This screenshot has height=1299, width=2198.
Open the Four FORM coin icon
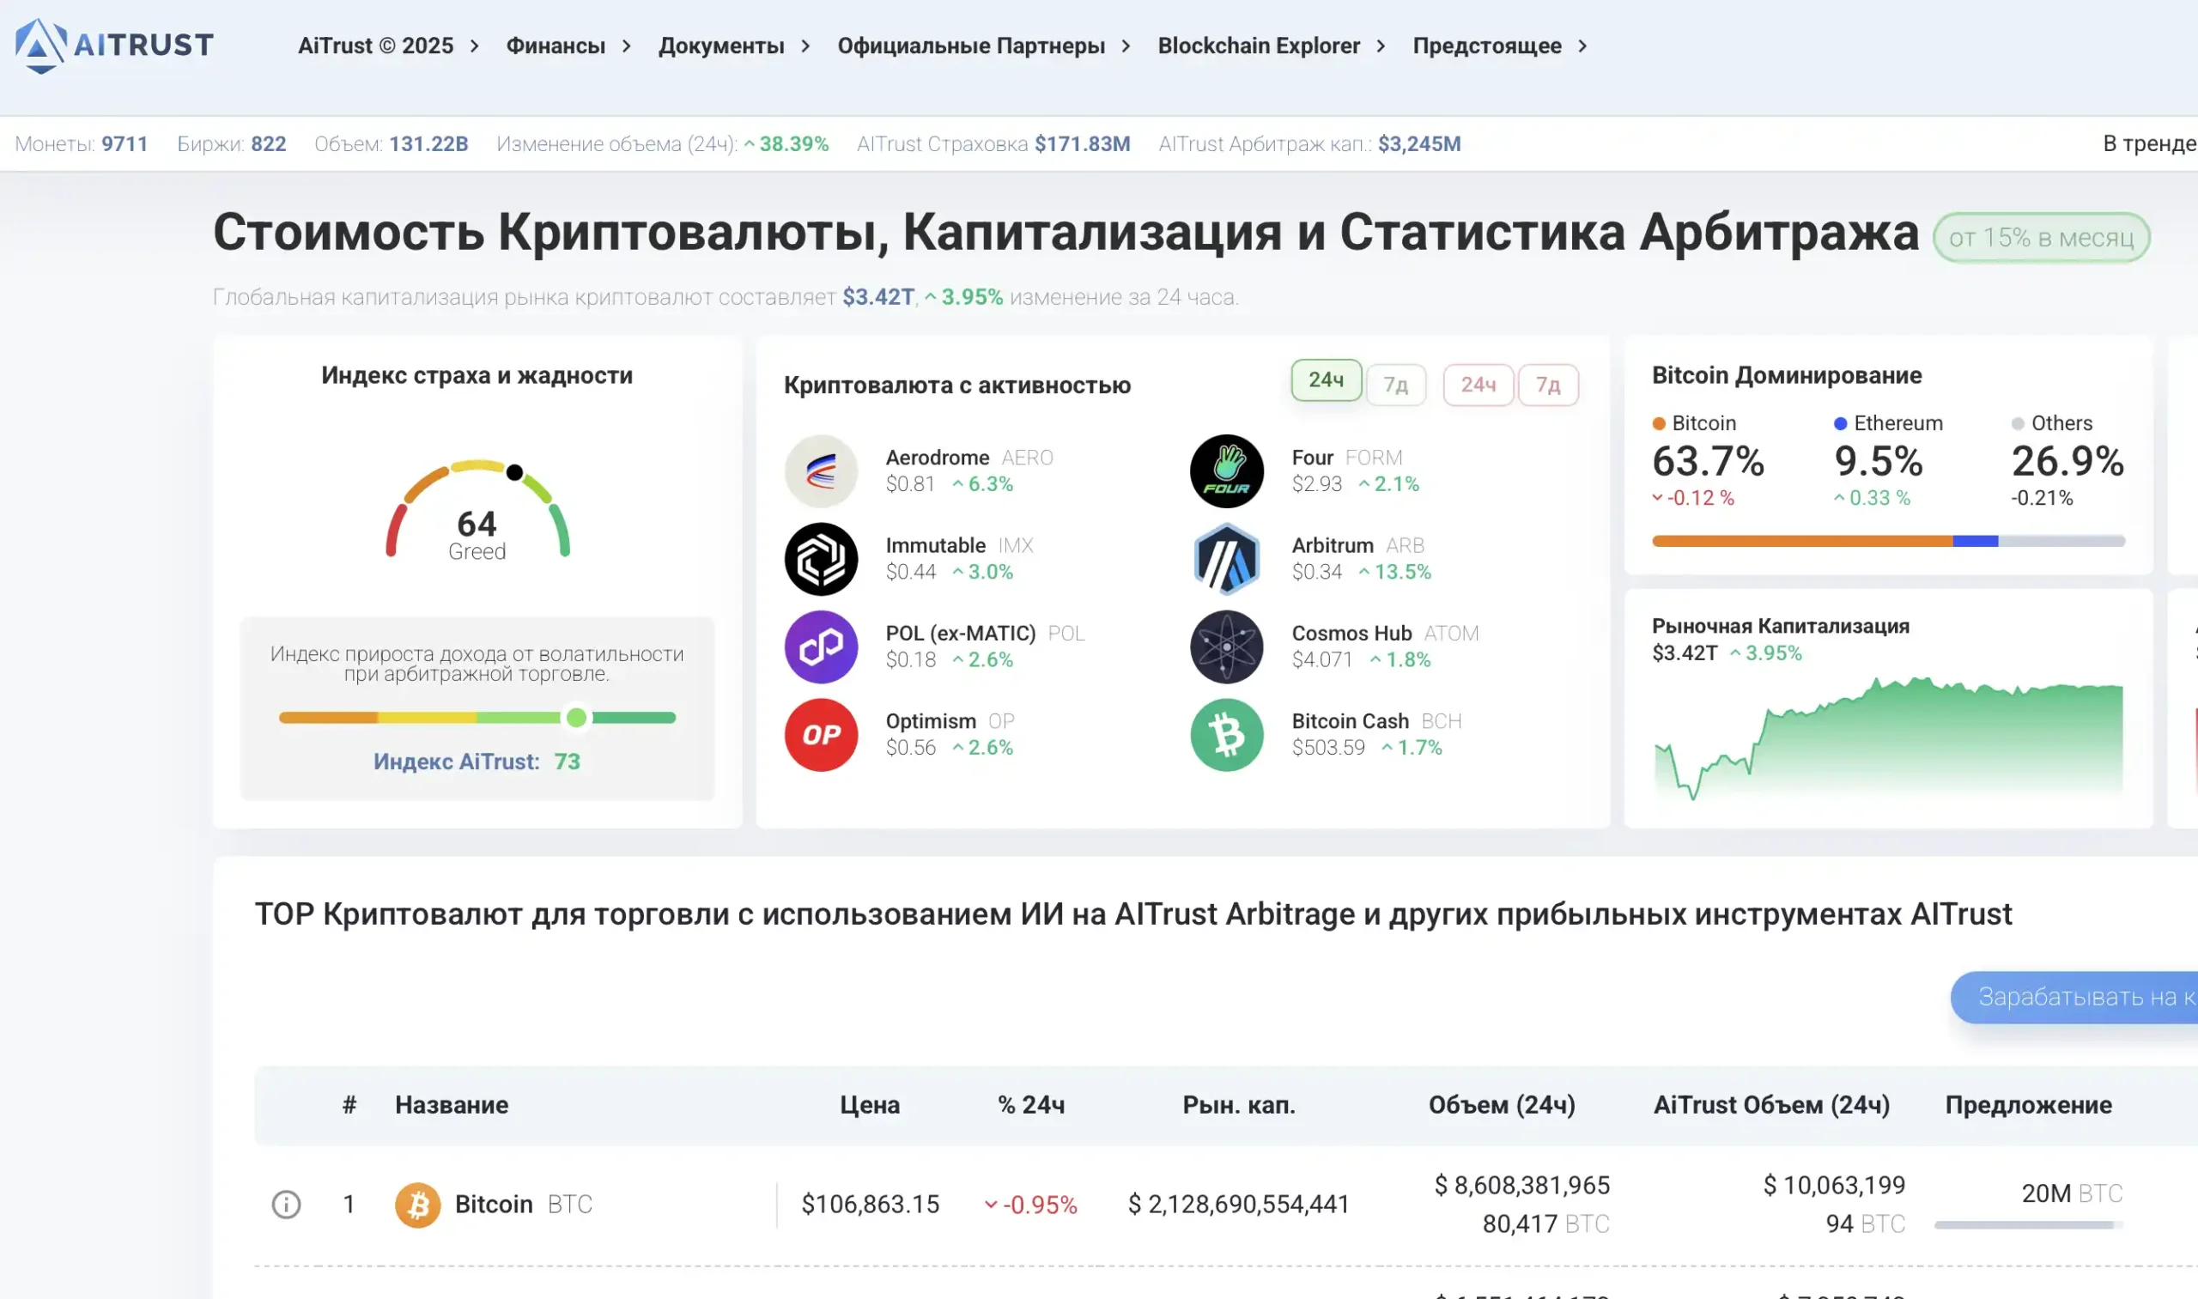(1226, 471)
